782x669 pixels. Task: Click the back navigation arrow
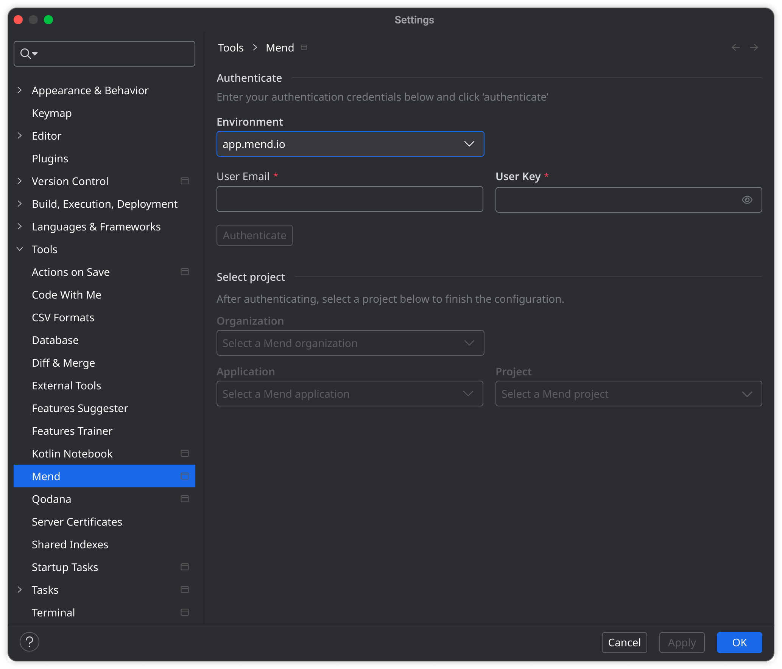(x=736, y=47)
